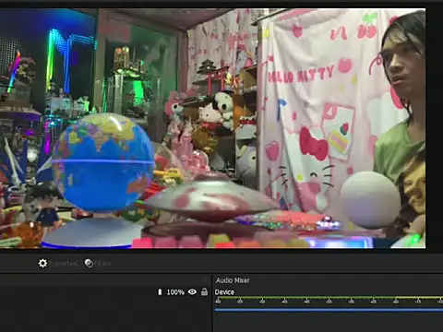Click the Properties text label
This screenshot has width=443, height=332.
[64, 264]
